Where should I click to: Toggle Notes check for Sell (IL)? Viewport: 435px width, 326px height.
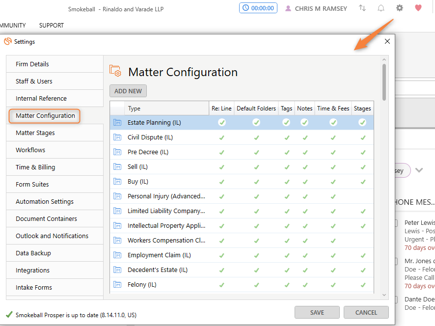[x=305, y=167]
